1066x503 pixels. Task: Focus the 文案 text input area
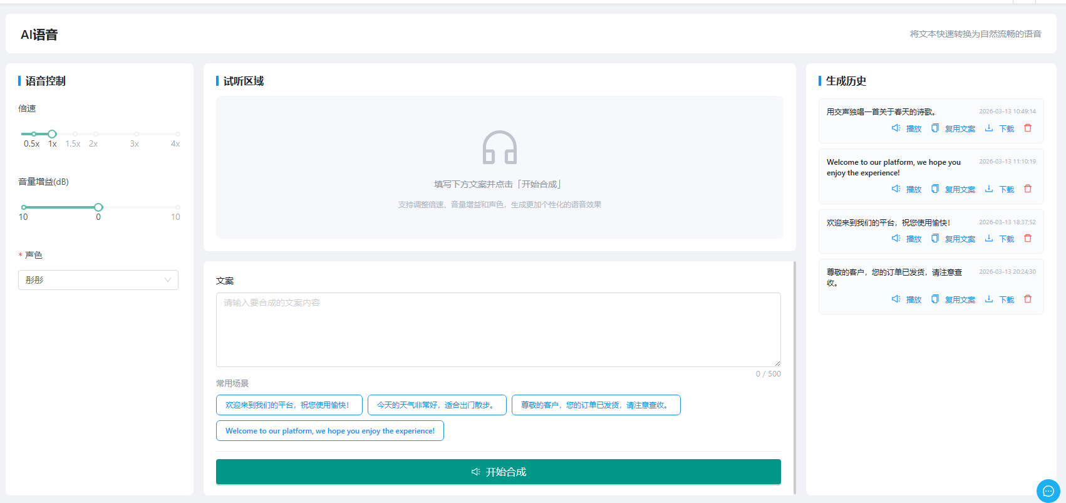click(x=498, y=329)
